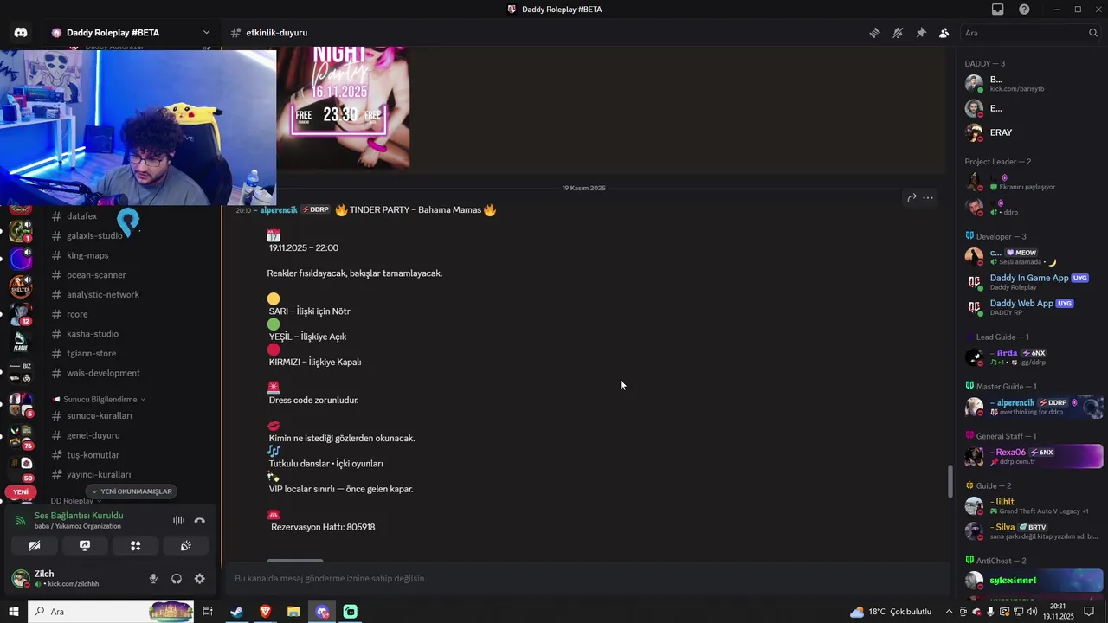Open the Threads icon in channel header

(874, 33)
